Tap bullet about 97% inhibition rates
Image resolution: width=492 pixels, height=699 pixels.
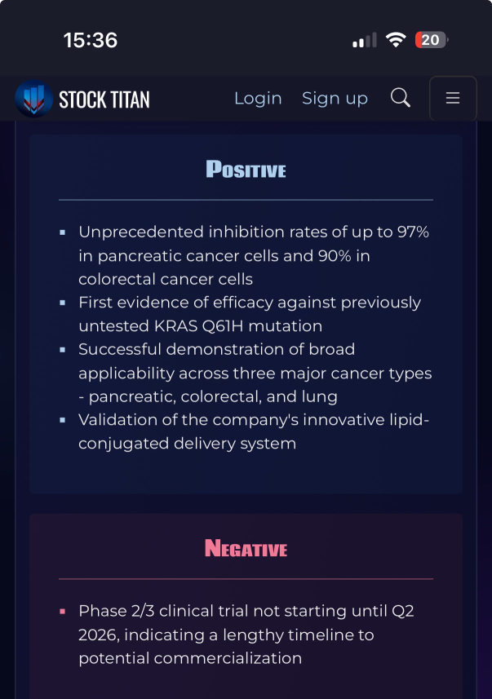pos(254,255)
